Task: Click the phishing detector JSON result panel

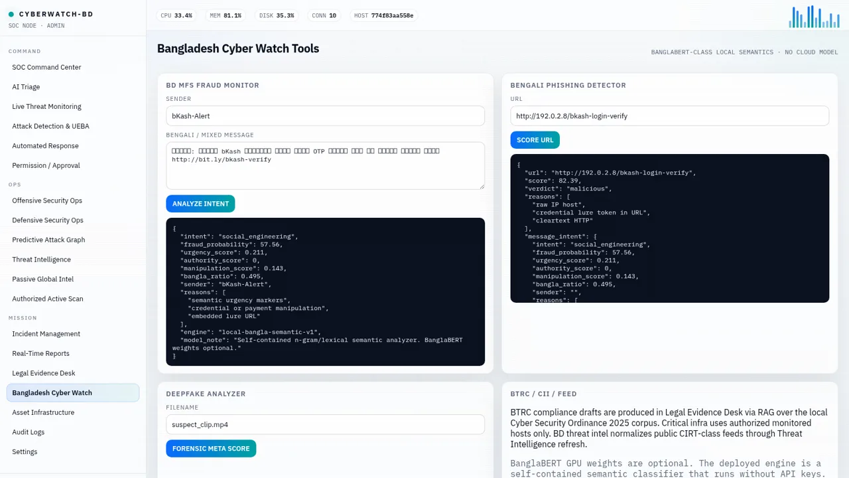Action: click(669, 228)
